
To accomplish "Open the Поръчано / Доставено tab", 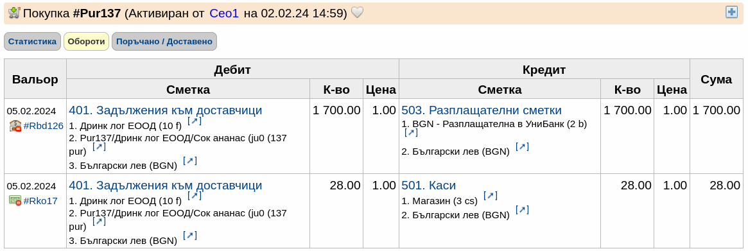I will pyautogui.click(x=164, y=42).
